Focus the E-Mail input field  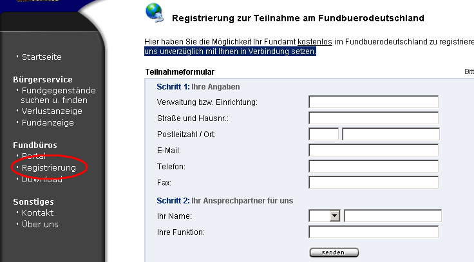click(374, 150)
